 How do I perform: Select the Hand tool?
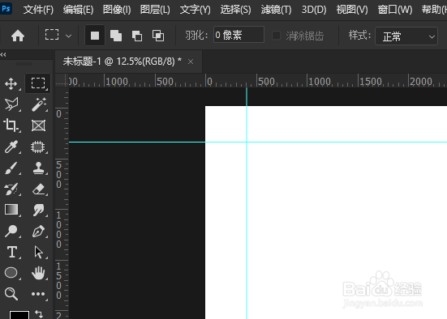pyautogui.click(x=38, y=273)
